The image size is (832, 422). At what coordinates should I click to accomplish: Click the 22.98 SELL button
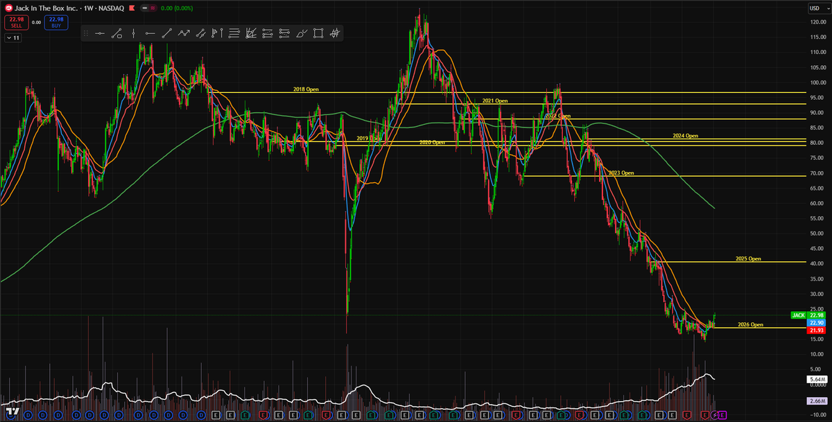tap(17, 23)
